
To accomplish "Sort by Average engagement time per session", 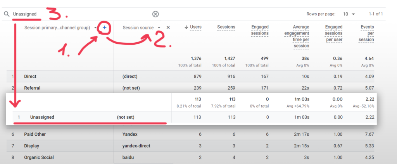I will pyautogui.click(x=296, y=36).
